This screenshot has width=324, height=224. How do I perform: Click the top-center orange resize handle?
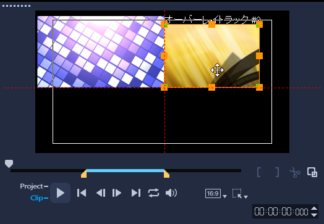tap(211, 25)
